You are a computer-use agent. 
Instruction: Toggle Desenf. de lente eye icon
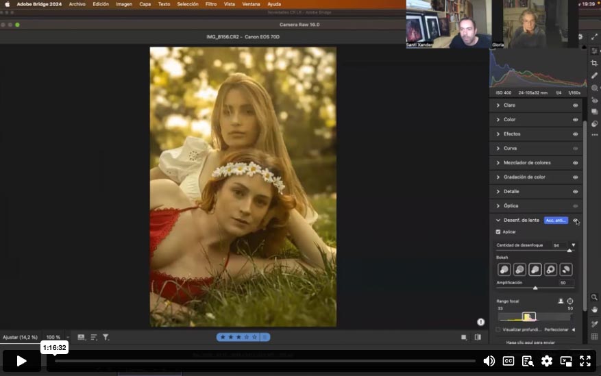tap(576, 221)
